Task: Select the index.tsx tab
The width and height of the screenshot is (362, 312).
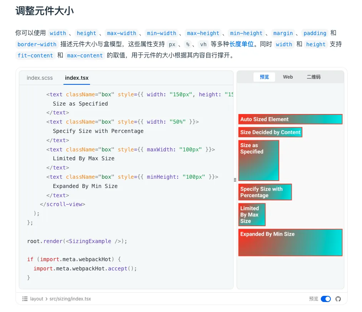Action: coord(77,78)
